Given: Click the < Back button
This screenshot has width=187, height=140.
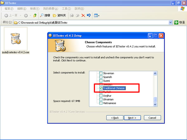Looking at the screenshot, I should click(x=115, y=118).
